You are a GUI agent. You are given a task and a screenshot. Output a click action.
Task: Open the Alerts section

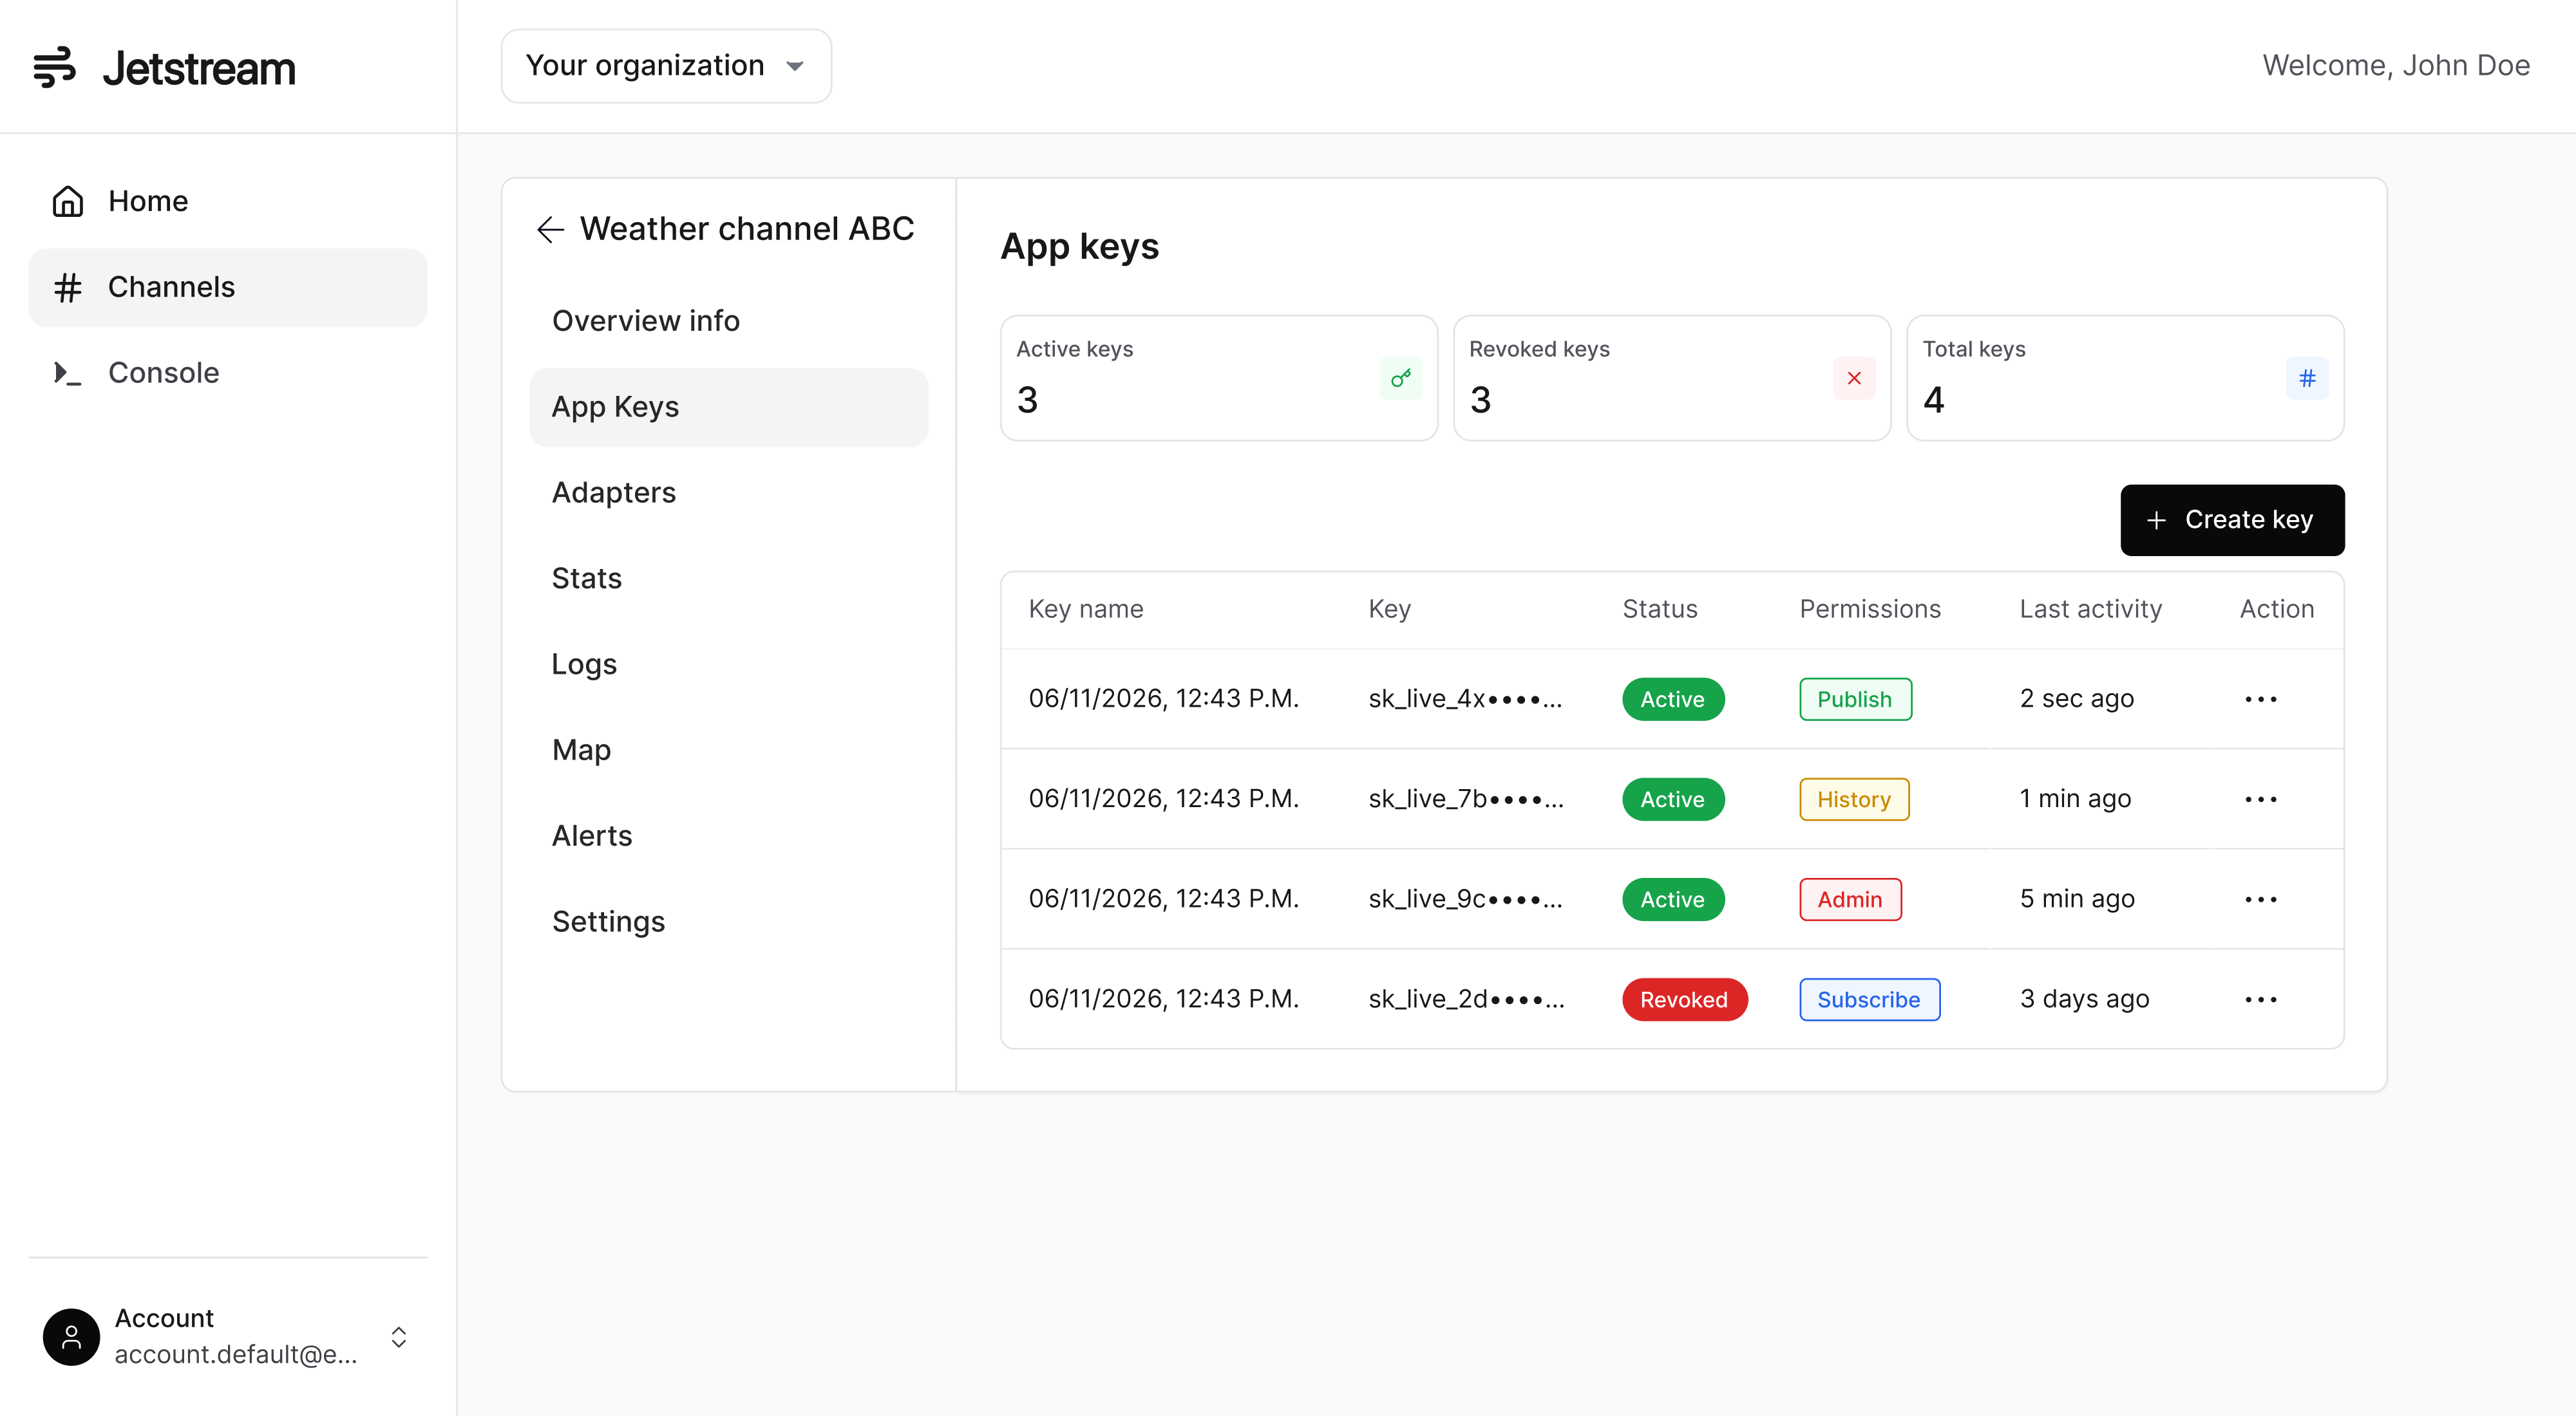[728, 837]
